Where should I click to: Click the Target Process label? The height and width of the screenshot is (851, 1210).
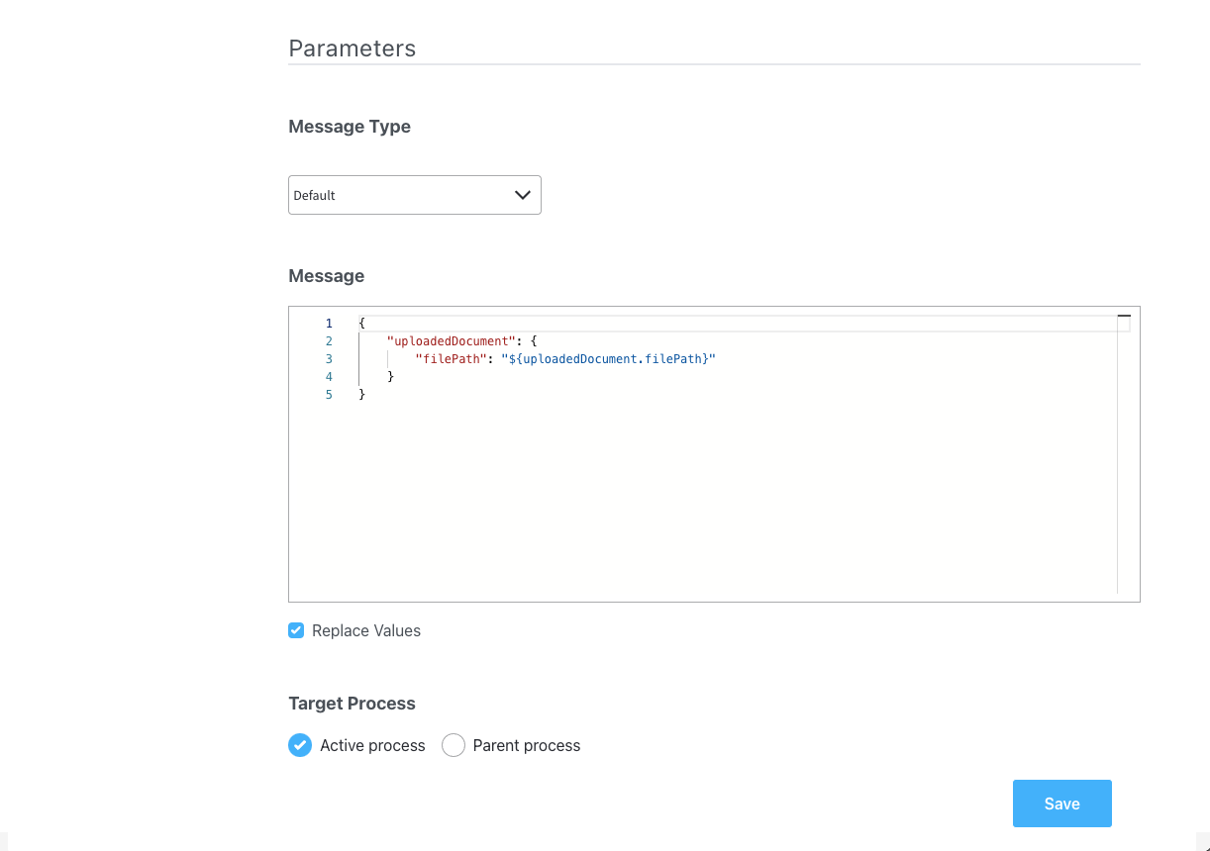click(x=353, y=704)
